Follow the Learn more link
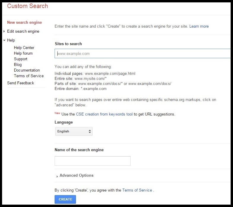The height and width of the screenshot is (207, 233). tap(199, 26)
